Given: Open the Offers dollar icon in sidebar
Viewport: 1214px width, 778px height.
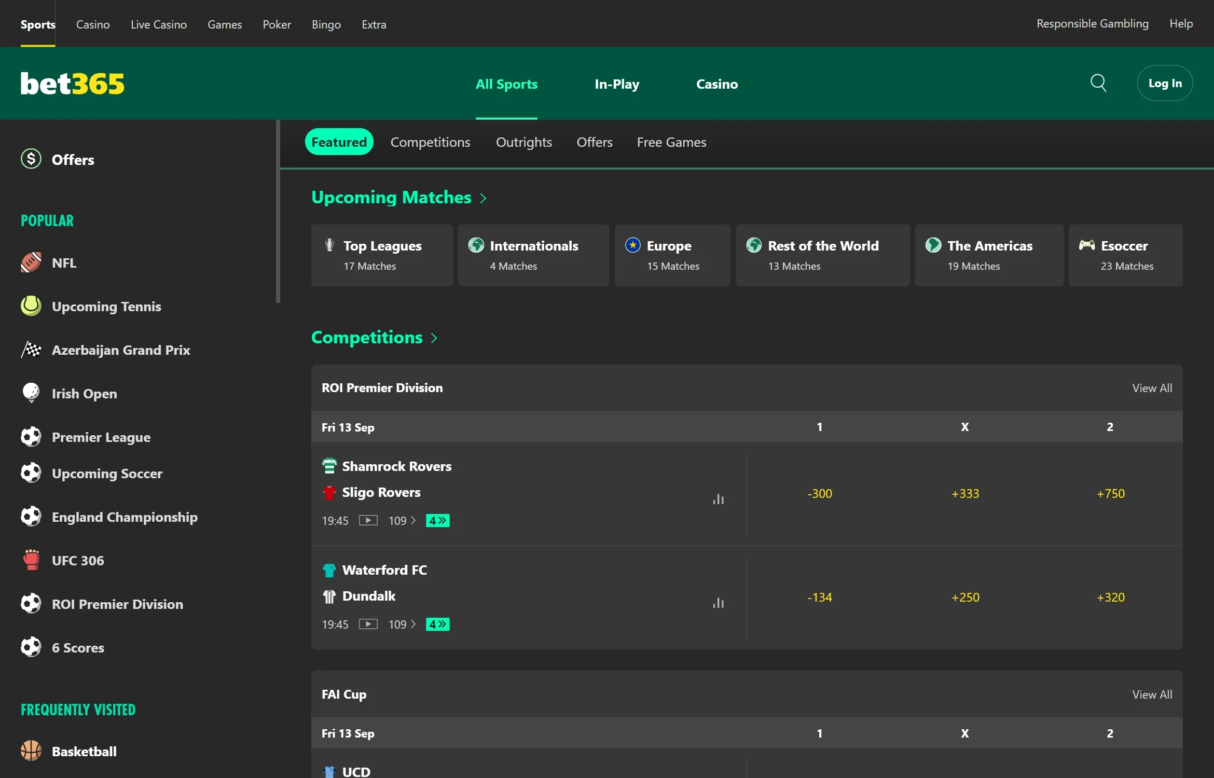Looking at the screenshot, I should (31, 159).
